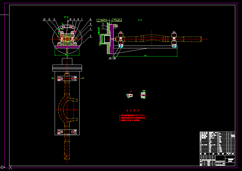The image size is (242, 171).
Task: Click part balloon number 1
Action: tap(103, 27)
